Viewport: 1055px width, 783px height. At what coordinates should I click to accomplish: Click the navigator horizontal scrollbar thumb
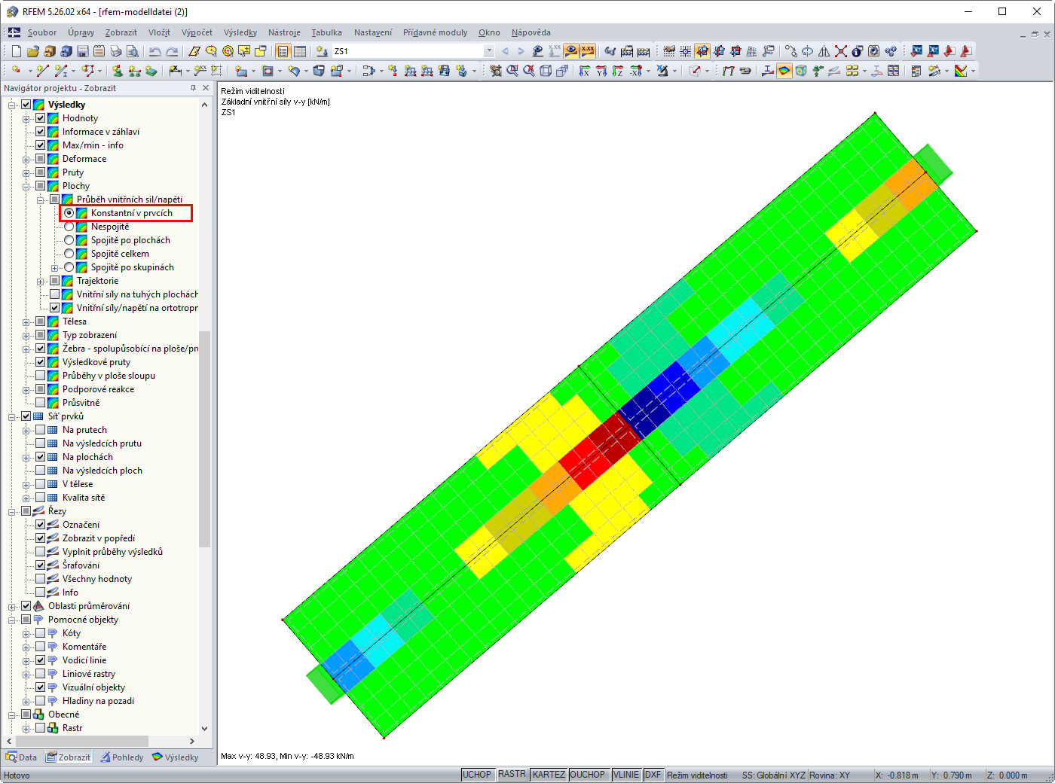(82, 742)
